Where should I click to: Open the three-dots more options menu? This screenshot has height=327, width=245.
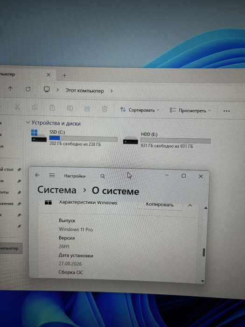226,111
